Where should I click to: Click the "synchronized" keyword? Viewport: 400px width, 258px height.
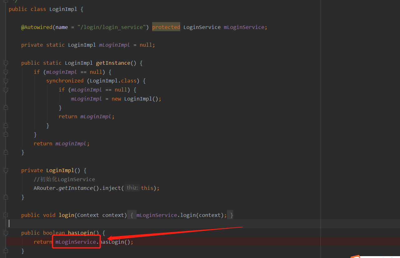[x=65, y=81]
